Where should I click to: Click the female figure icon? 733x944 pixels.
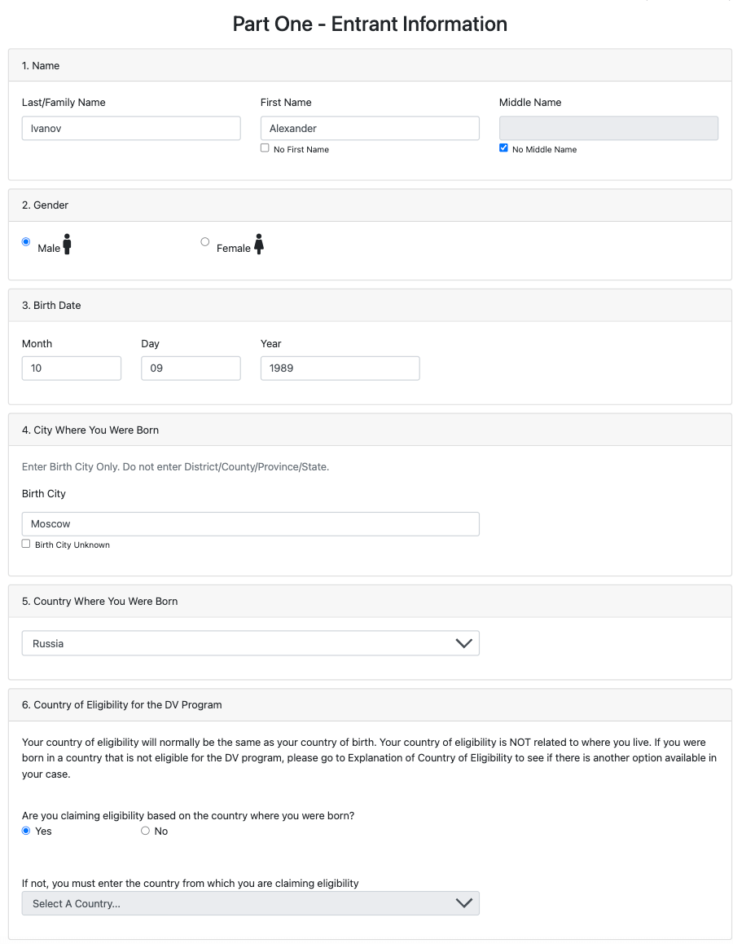tap(259, 245)
